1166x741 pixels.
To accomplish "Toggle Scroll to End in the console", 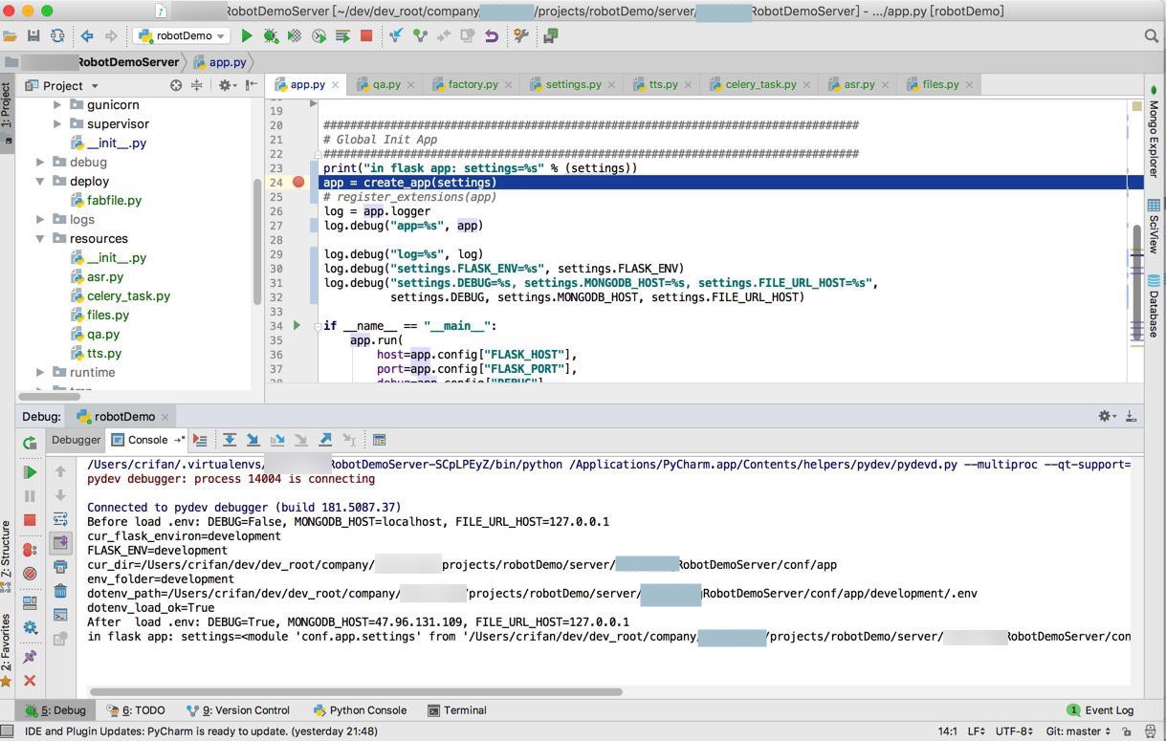I will point(60,542).
